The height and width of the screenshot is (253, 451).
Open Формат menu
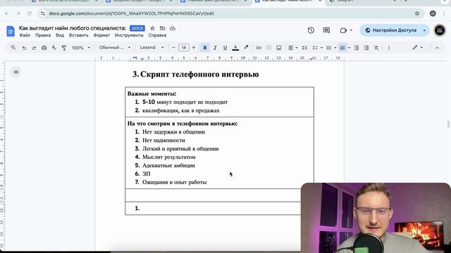pyautogui.click(x=101, y=35)
